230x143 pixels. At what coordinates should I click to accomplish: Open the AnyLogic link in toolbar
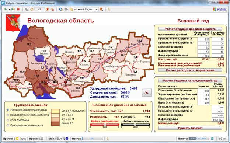[219, 9]
